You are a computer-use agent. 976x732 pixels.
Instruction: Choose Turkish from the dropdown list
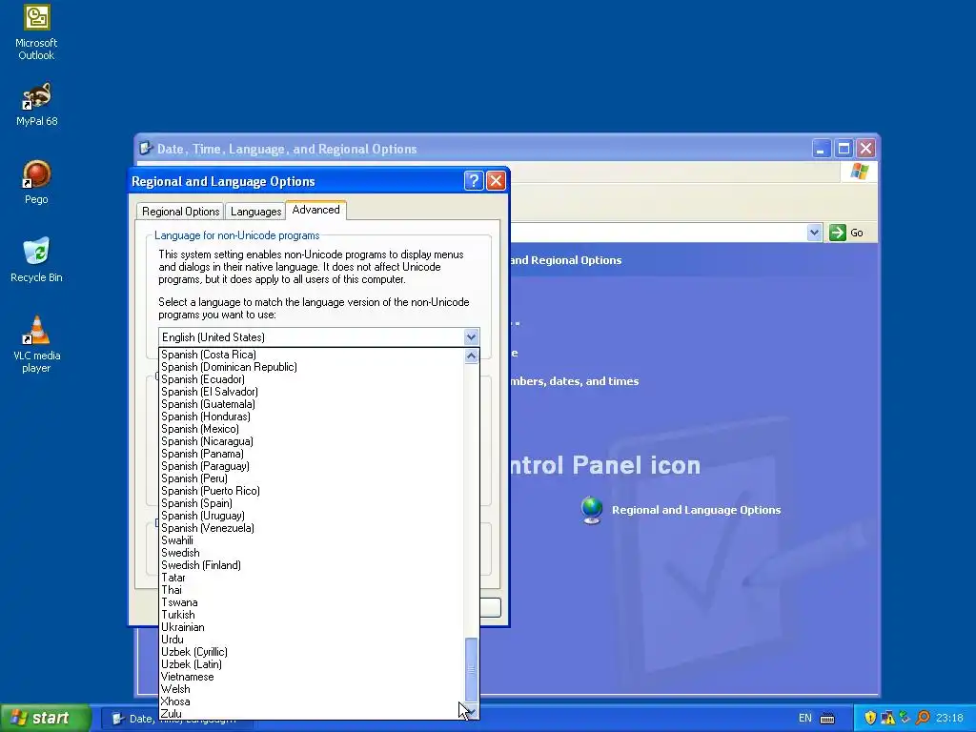pos(312,615)
